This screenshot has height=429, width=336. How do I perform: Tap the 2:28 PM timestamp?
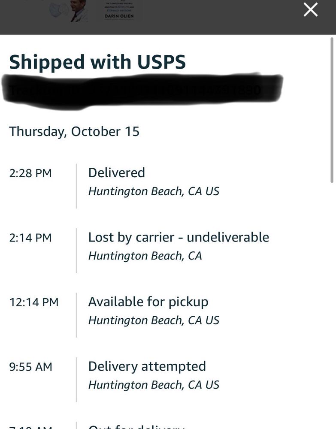pos(30,173)
